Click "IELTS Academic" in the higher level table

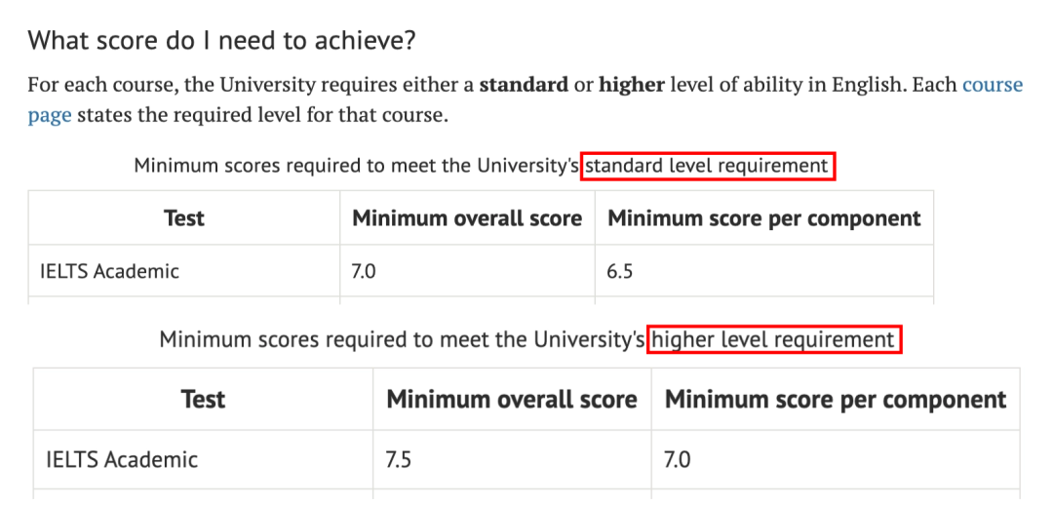pyautogui.click(x=122, y=459)
